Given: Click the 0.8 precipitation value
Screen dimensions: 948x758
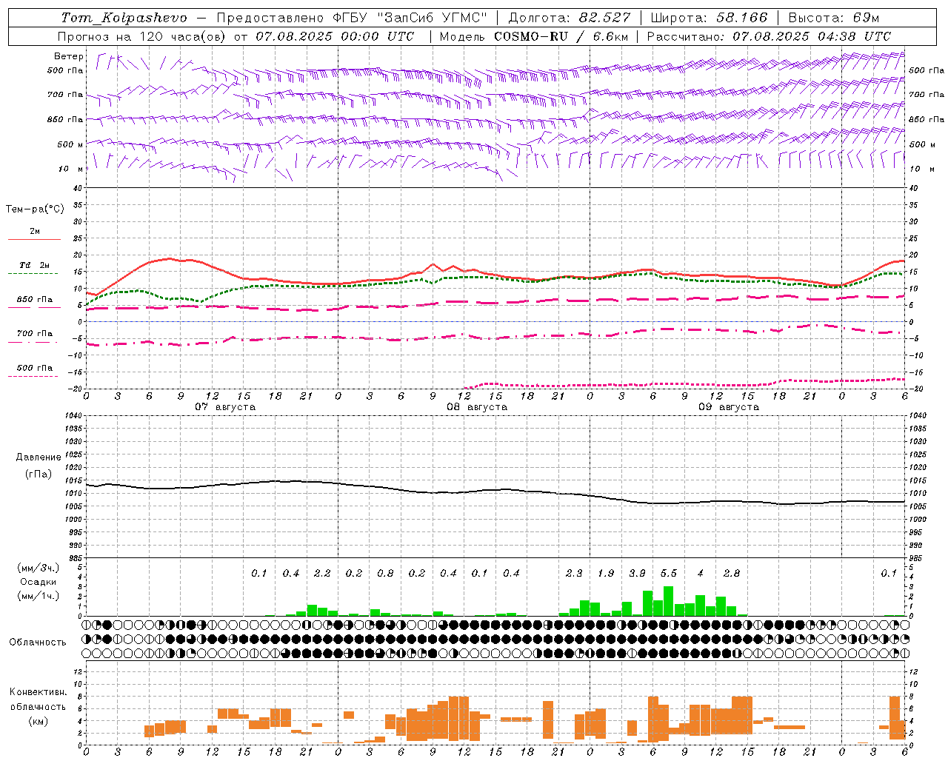Looking at the screenshot, I should [385, 573].
